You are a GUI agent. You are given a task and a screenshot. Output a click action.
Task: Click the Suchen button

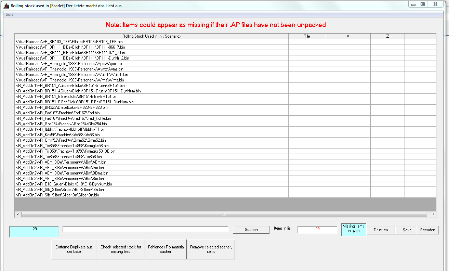251,230
